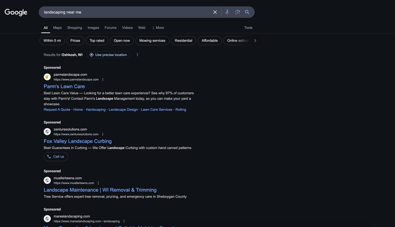Switch to the Videos tab

tap(127, 27)
